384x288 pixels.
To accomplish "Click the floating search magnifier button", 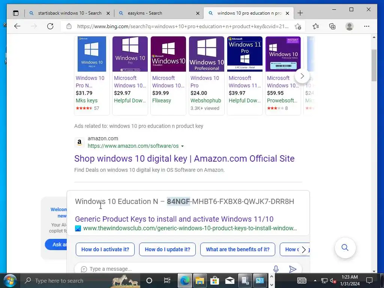I will click(345, 247).
